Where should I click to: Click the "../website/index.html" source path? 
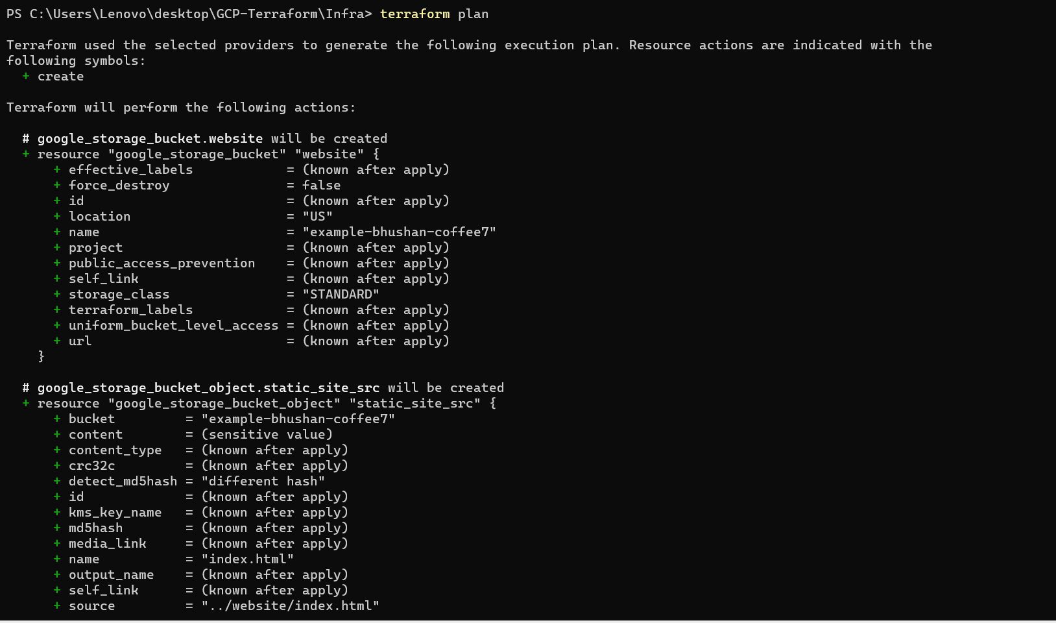coord(290,606)
